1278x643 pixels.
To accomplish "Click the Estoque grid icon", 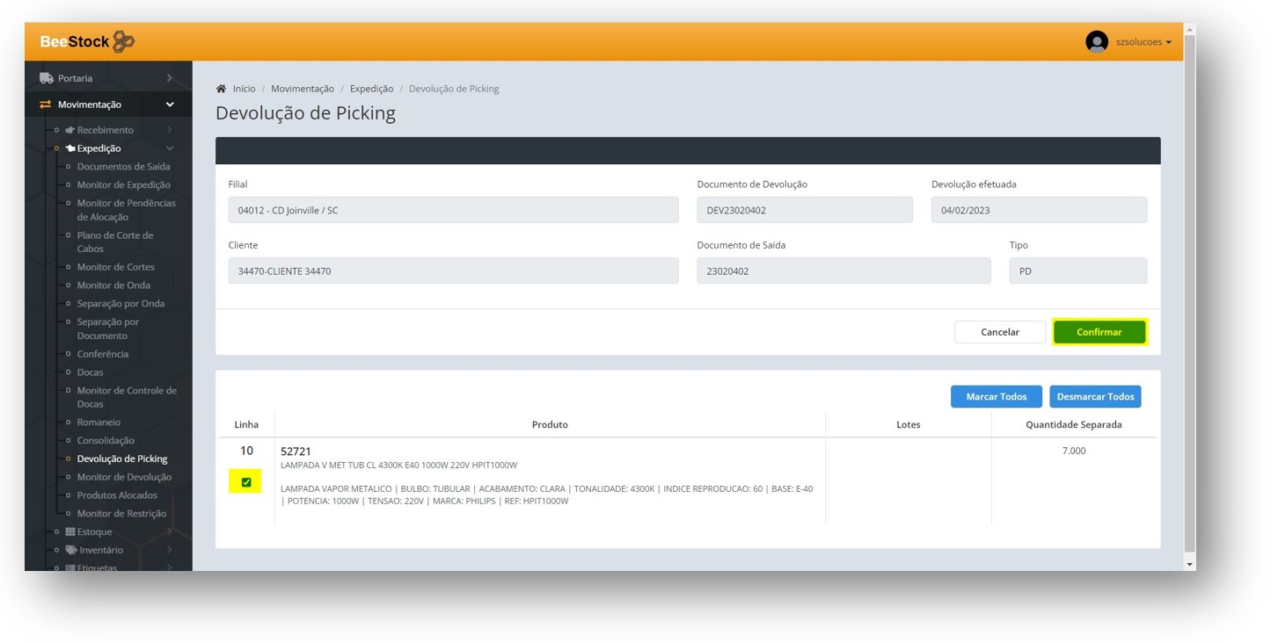I will pyautogui.click(x=70, y=532).
